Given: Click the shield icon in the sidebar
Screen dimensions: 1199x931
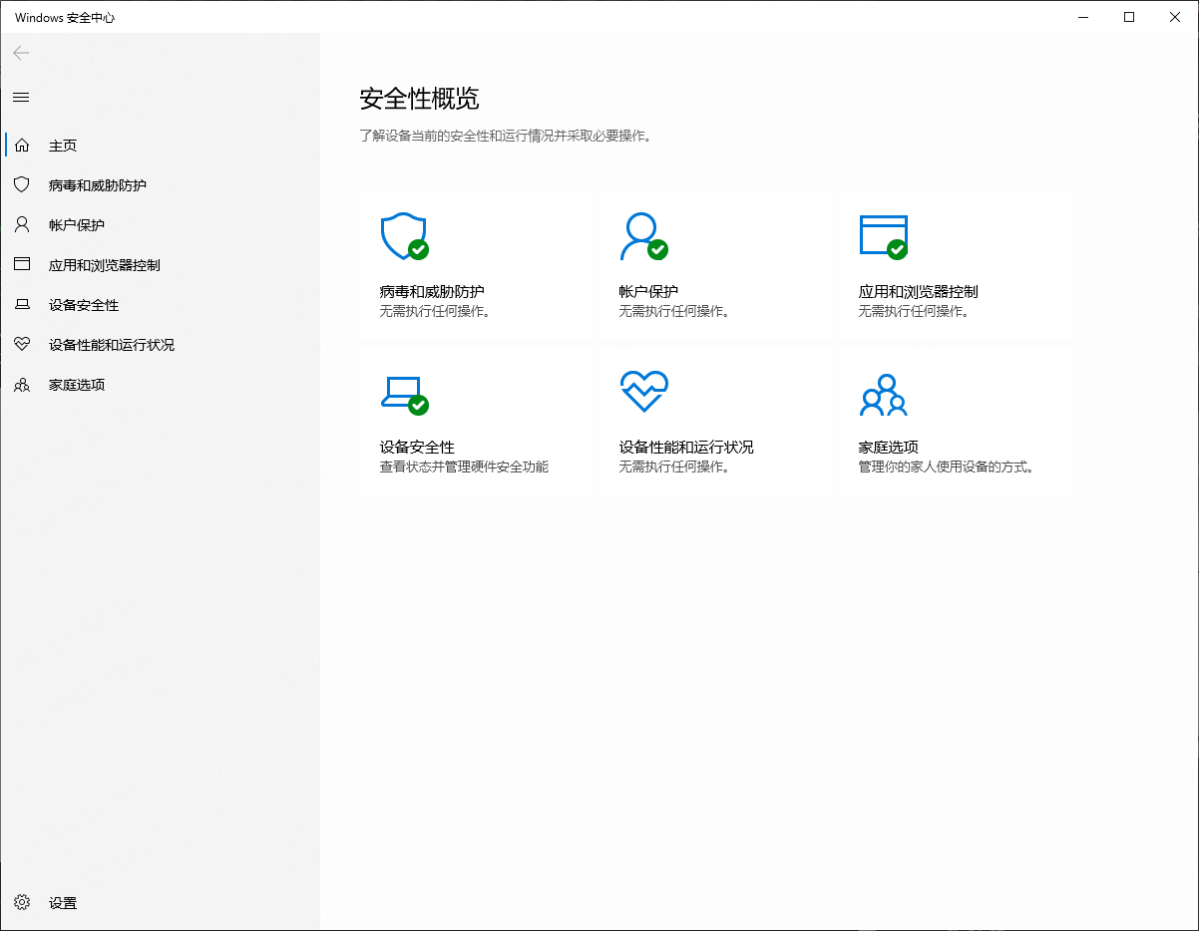Looking at the screenshot, I should point(22,185).
